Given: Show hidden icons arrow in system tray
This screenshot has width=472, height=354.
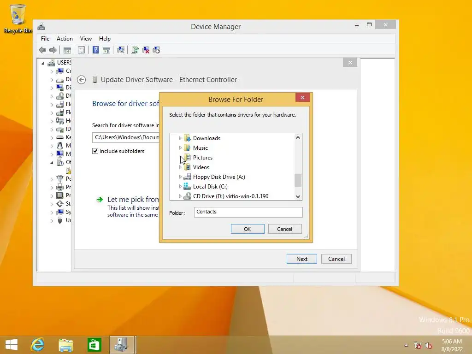Looking at the screenshot, I should coord(407,345).
